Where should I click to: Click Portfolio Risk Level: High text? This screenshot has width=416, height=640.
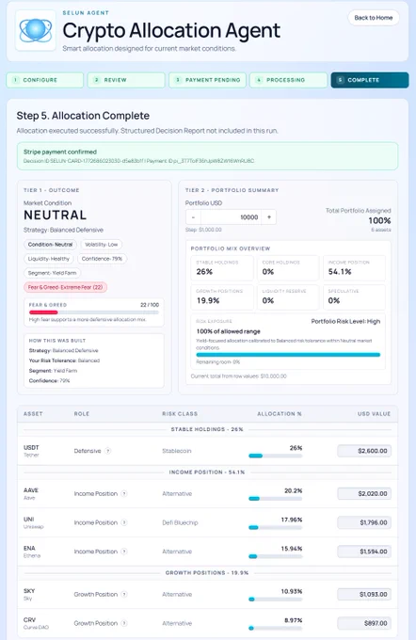(x=345, y=322)
